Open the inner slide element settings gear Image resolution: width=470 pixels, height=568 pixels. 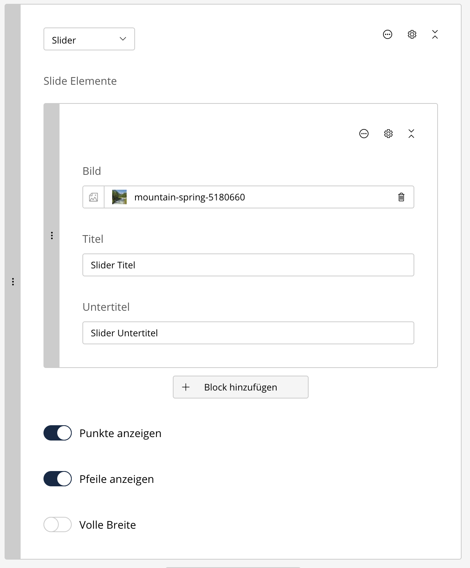388,134
